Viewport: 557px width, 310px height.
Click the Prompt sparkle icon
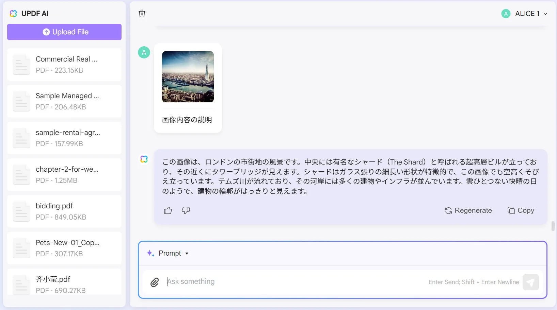tap(150, 253)
